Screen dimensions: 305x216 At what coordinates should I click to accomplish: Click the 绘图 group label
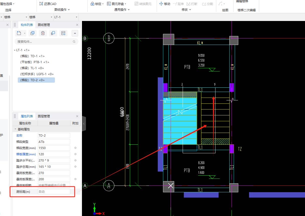[225, 10]
